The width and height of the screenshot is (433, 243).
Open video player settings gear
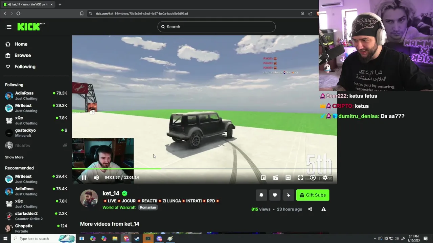point(325,178)
